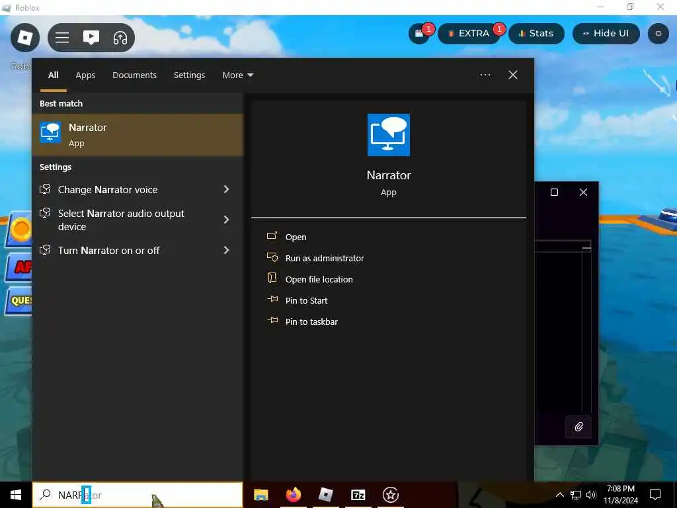Choose Open file location

tap(319, 280)
